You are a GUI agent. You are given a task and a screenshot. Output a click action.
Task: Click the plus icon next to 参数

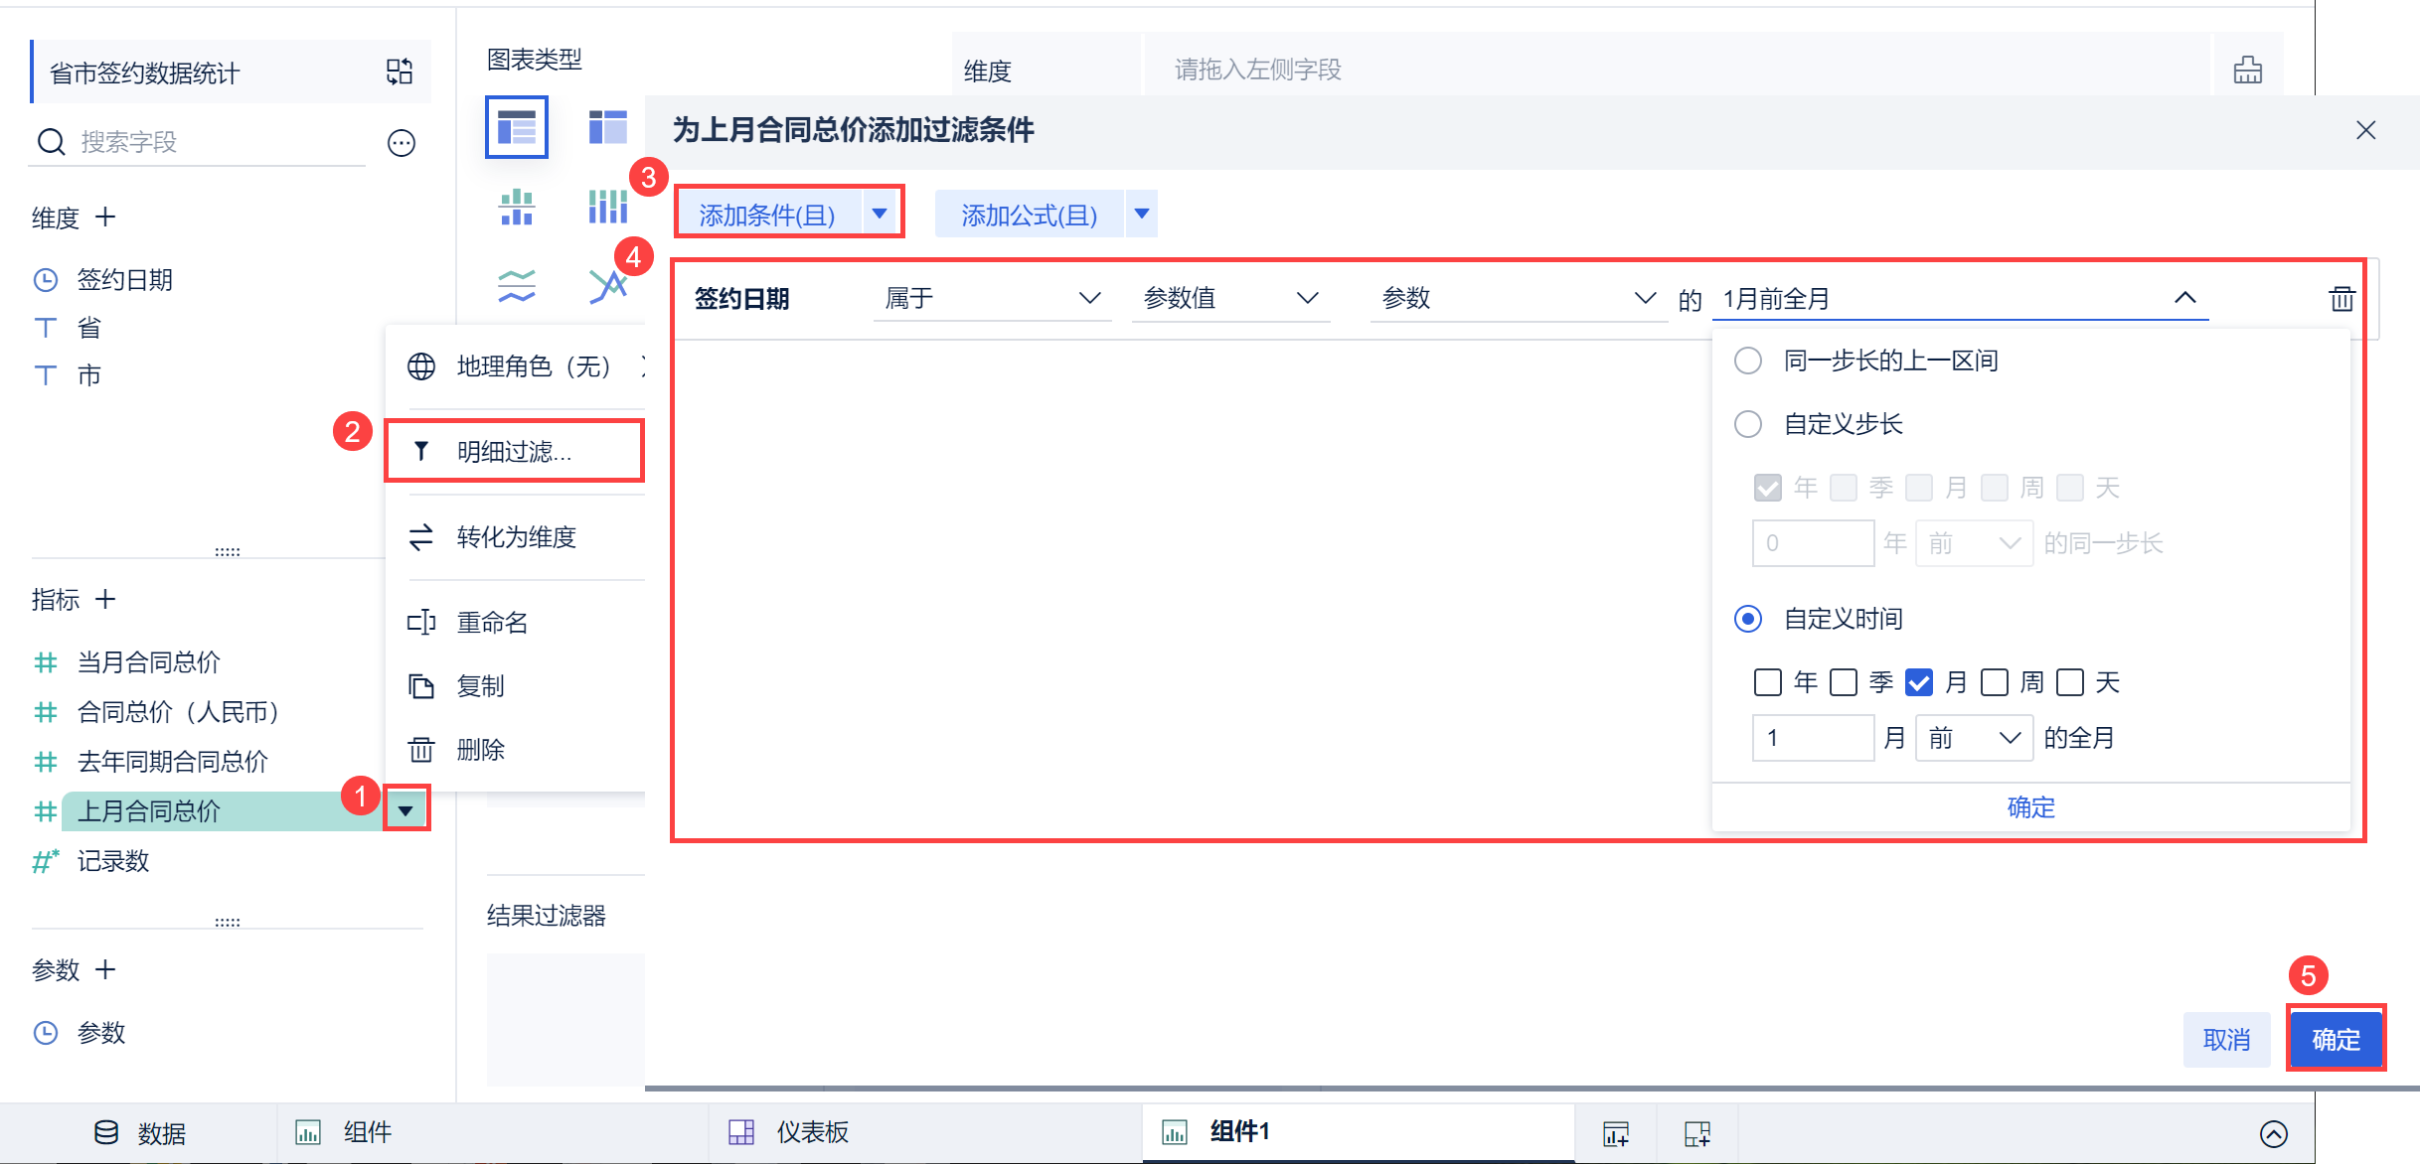pyautogui.click(x=105, y=969)
